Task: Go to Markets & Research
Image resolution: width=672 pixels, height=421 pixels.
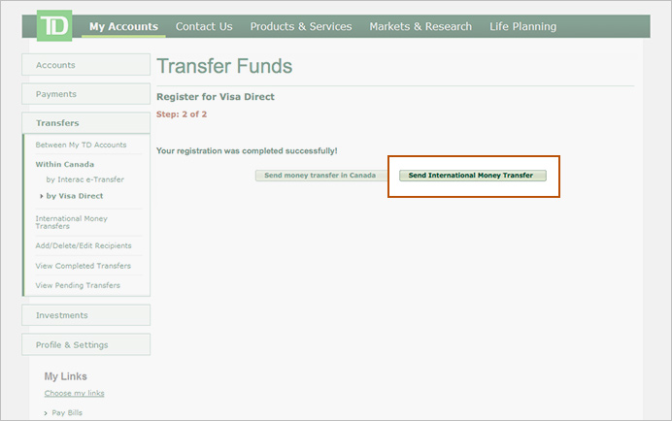Action: pyautogui.click(x=420, y=26)
